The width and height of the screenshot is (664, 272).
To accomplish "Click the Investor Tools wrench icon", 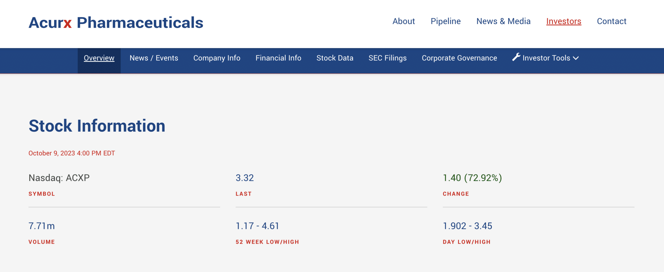I will [x=516, y=57].
